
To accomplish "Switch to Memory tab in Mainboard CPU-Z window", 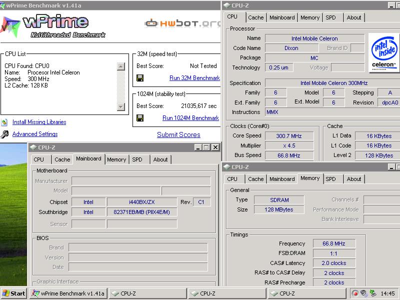I will (x=116, y=159).
